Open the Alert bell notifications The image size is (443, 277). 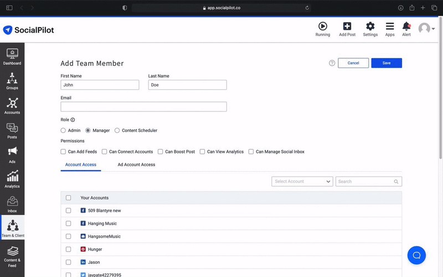click(x=406, y=29)
